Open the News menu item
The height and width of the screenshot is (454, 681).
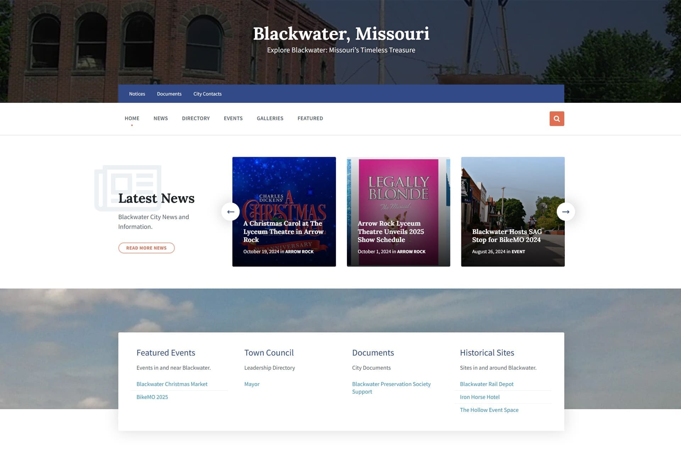point(161,118)
